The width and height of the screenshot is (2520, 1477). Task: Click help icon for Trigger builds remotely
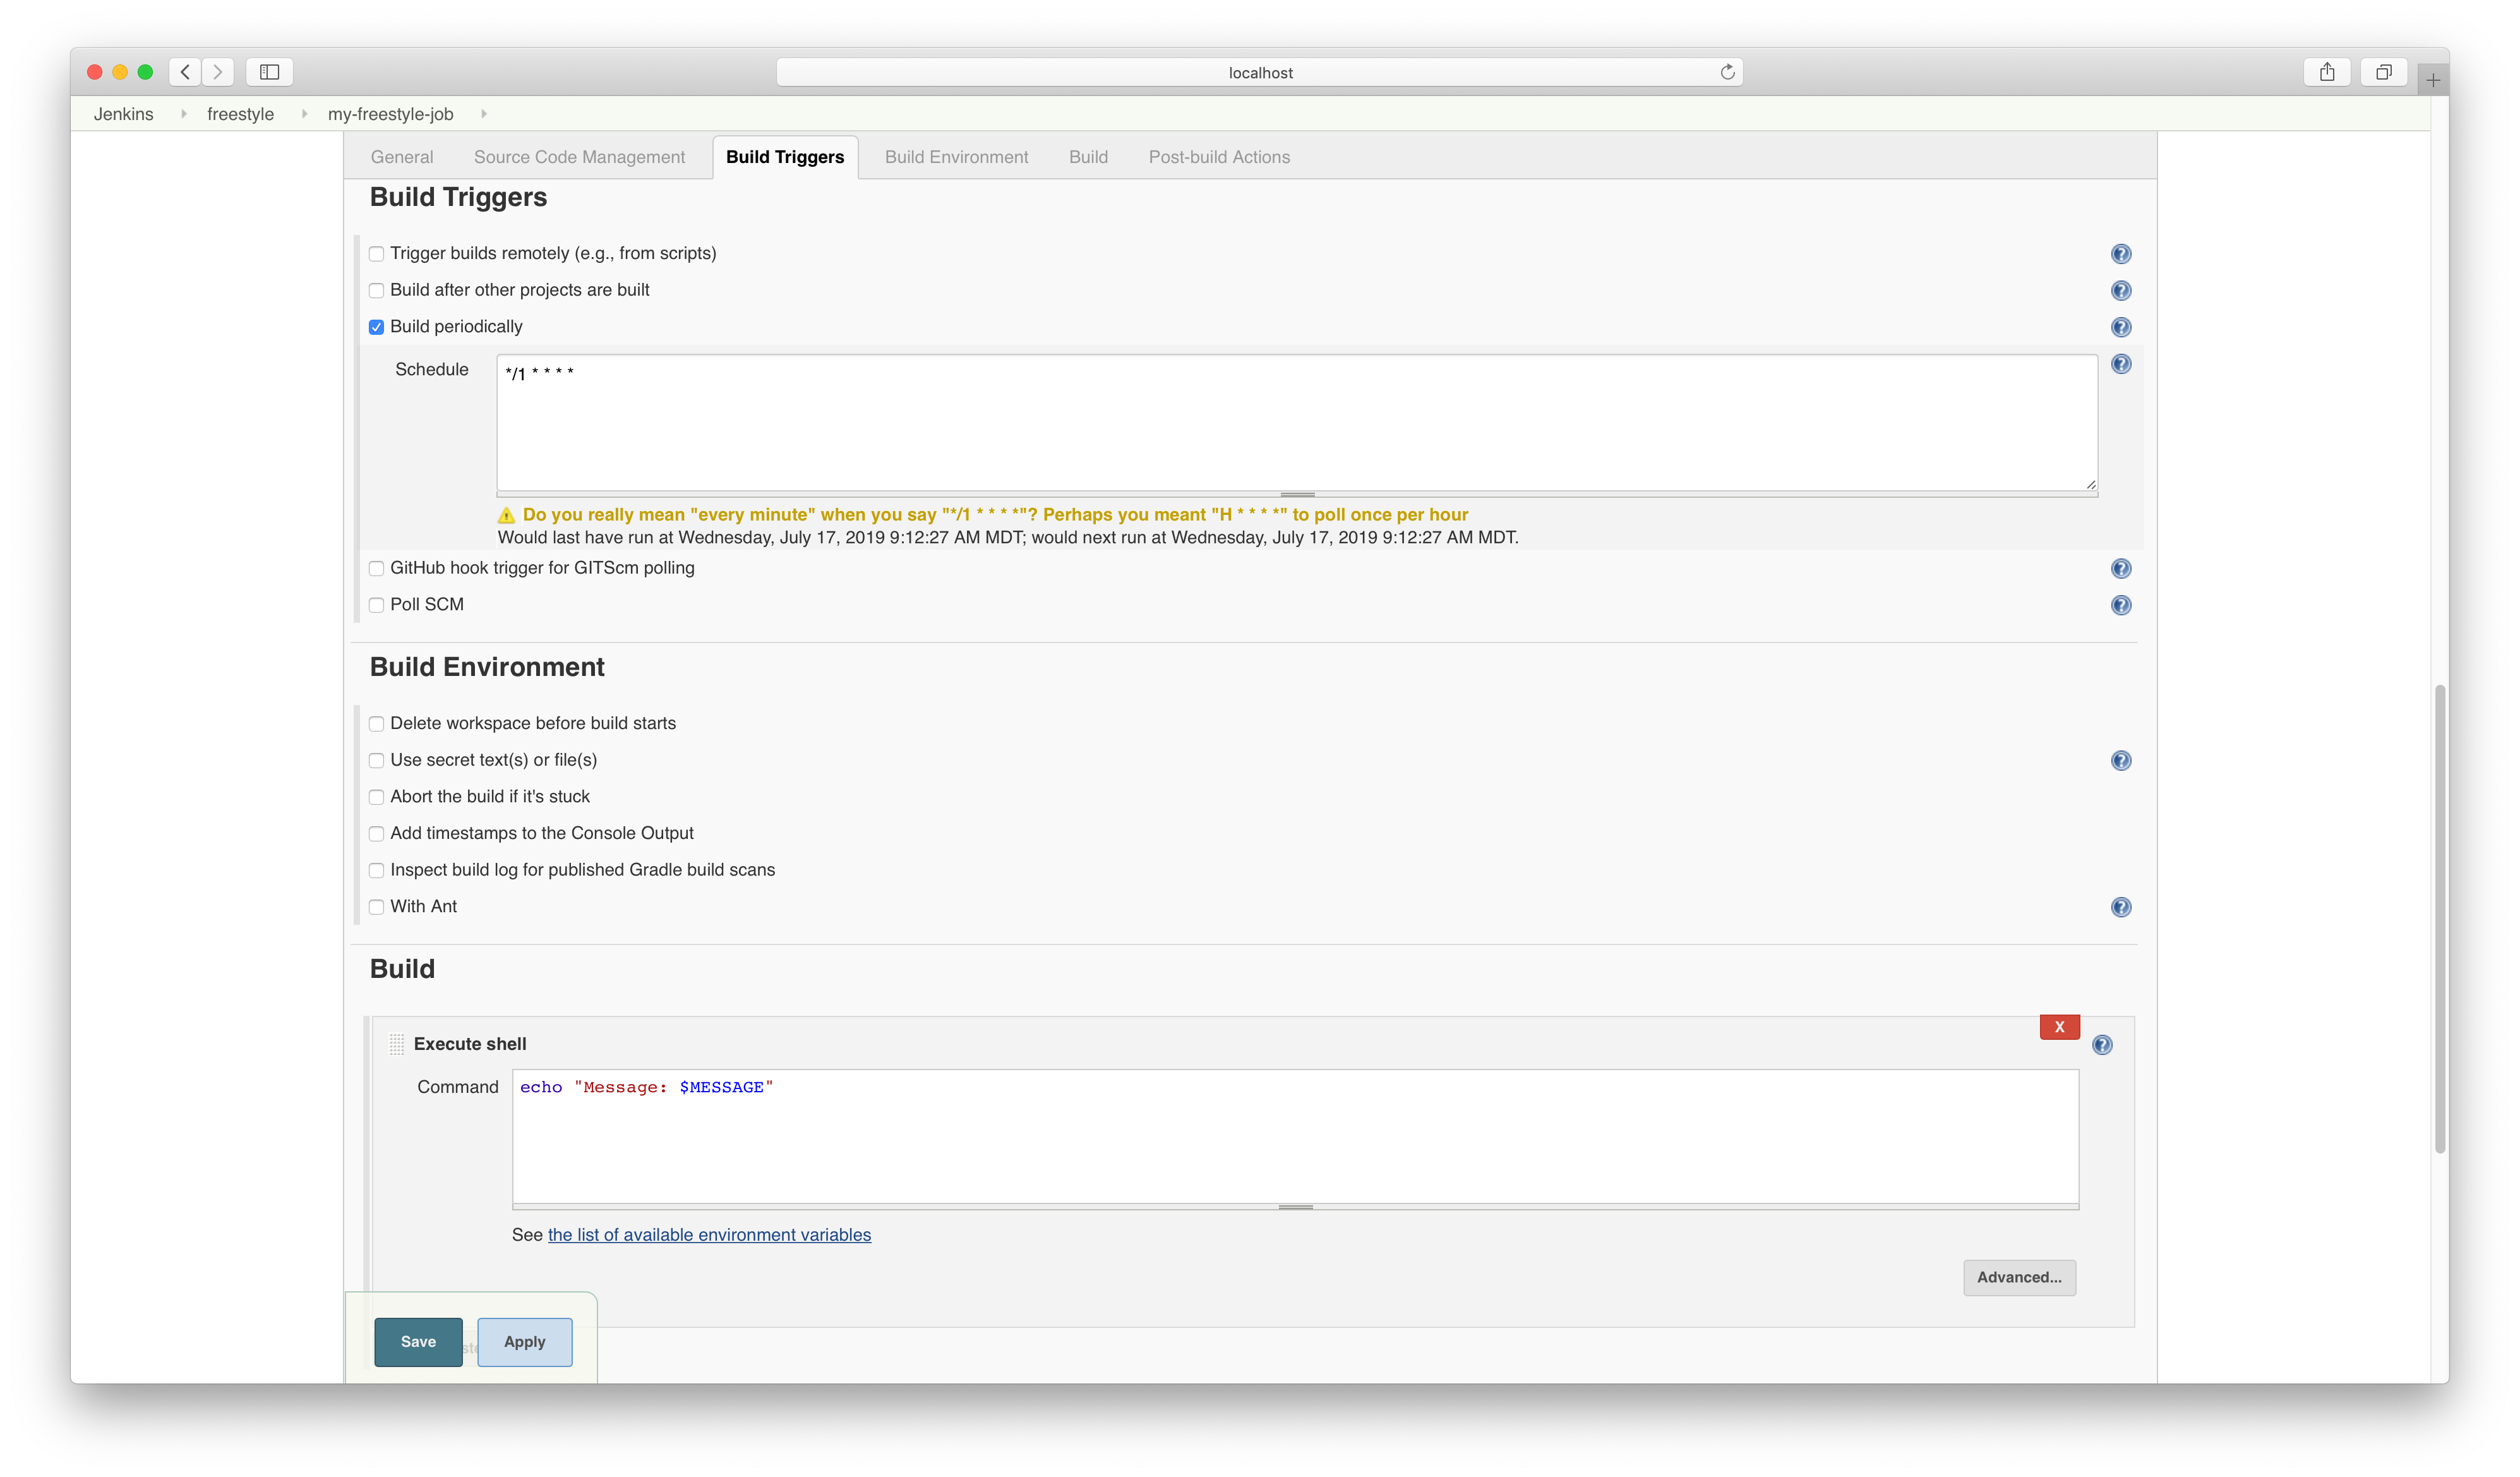click(2120, 254)
